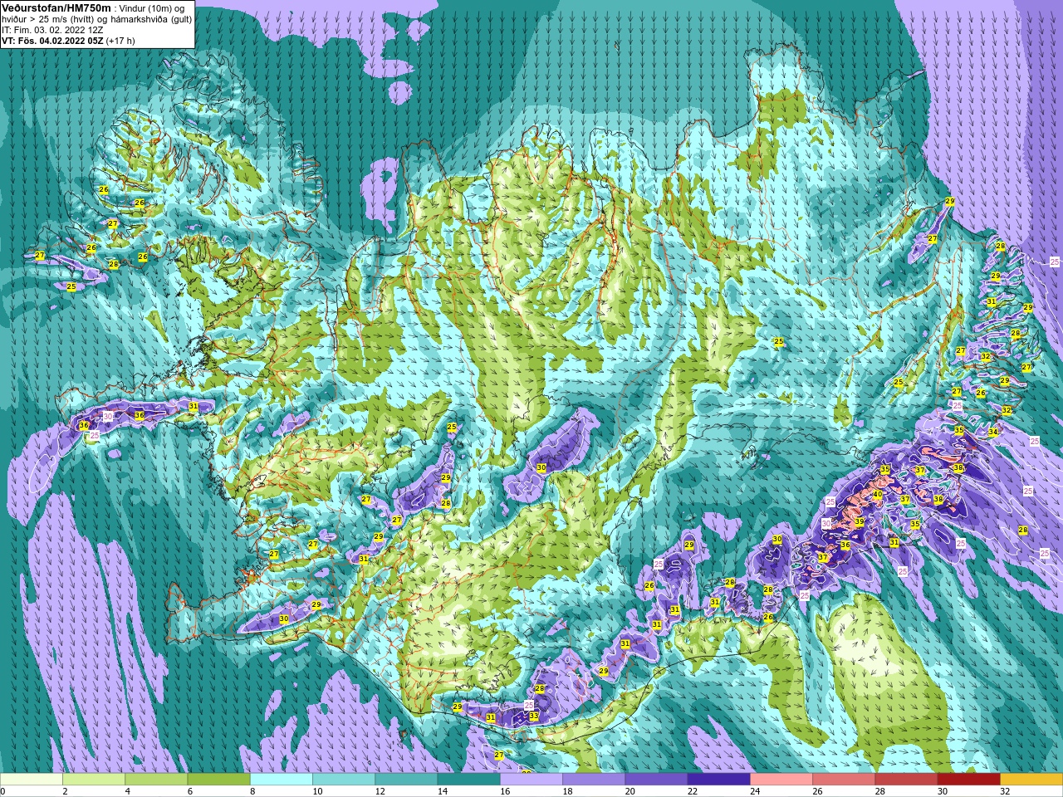This screenshot has width=1063, height=797.
Task: Click the 'hámarkshviða (gult)' header text
Action: (150, 18)
